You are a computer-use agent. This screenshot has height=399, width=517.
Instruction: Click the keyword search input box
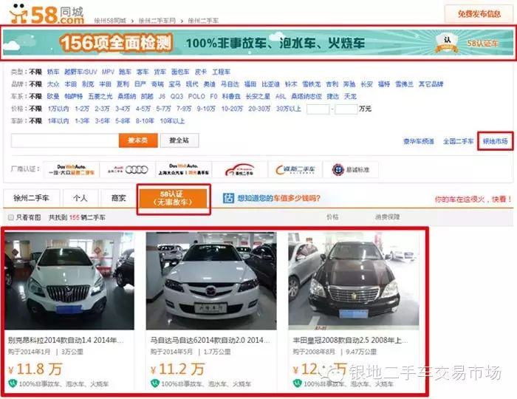click(x=65, y=140)
